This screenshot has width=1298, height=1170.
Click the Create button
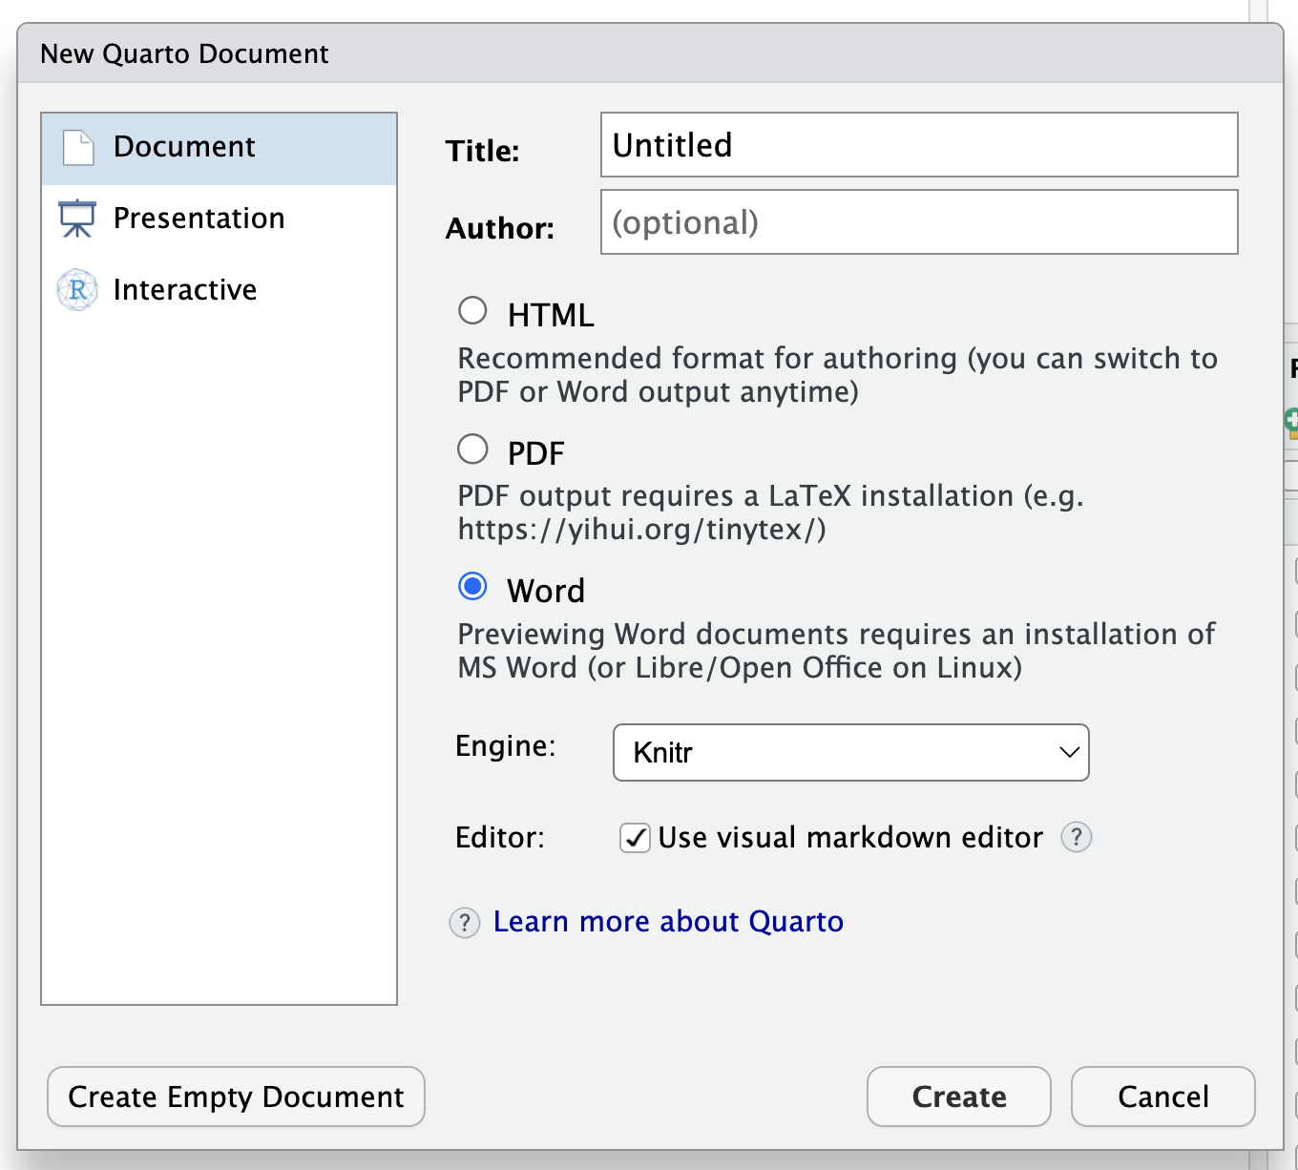tap(959, 1097)
